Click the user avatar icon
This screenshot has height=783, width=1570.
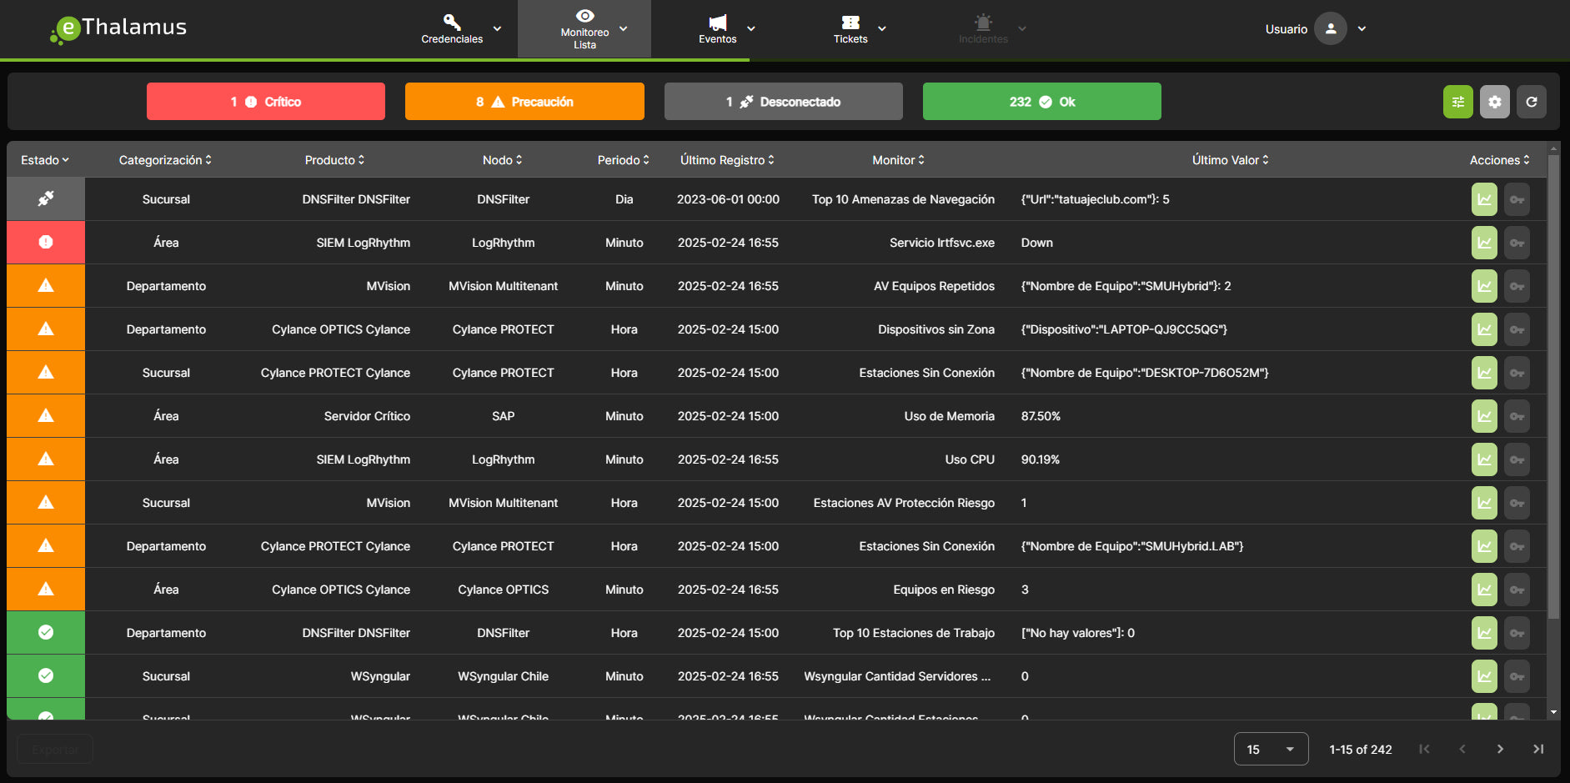pos(1330,28)
